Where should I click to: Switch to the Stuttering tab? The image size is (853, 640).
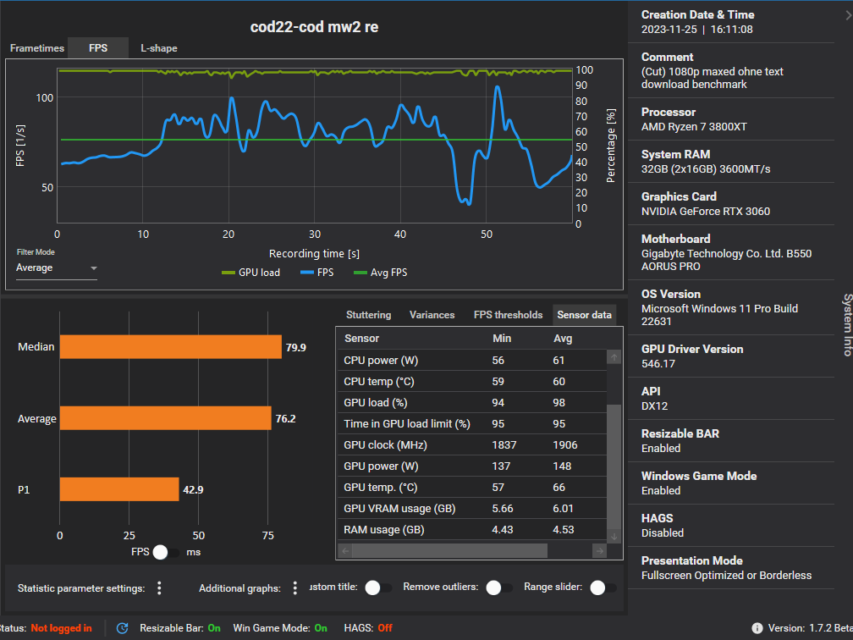pyautogui.click(x=368, y=315)
